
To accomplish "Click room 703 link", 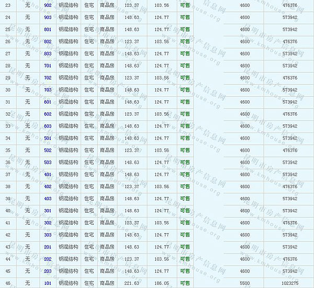I will click(x=48, y=90).
